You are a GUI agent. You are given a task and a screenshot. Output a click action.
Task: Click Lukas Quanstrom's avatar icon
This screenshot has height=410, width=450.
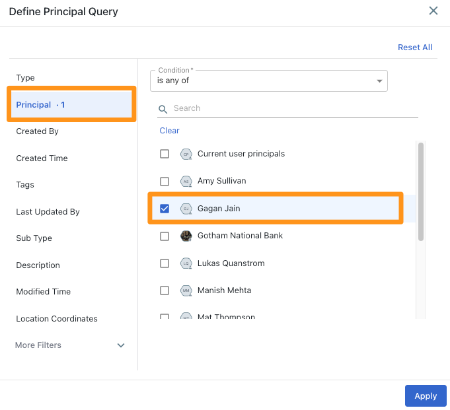pyautogui.click(x=186, y=263)
